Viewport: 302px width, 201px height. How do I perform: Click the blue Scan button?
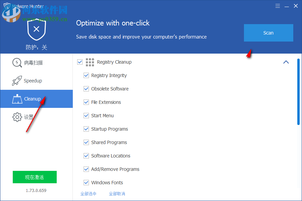[x=268, y=33]
